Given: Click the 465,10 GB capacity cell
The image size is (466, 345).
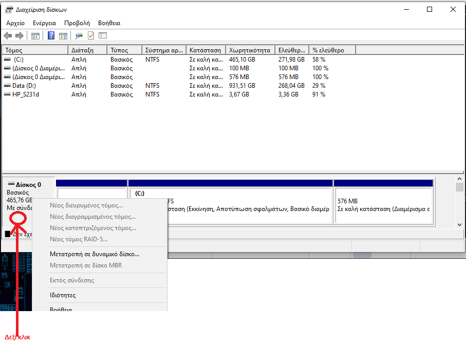Looking at the screenshot, I should [x=242, y=60].
